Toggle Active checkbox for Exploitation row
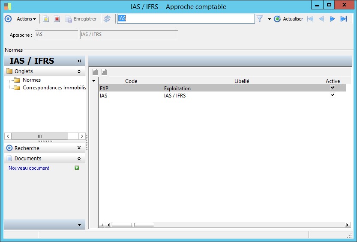This screenshot has width=357, height=242. pos(333,88)
